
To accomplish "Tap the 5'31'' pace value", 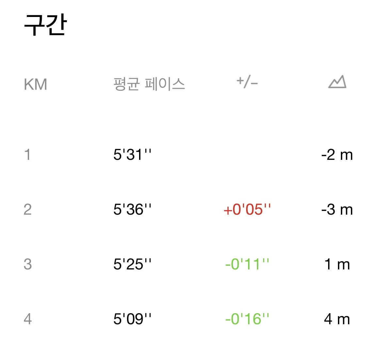I will click(x=132, y=154).
